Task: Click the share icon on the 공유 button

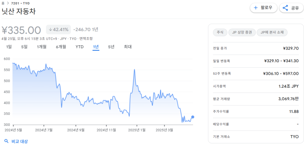Action: (x=285, y=8)
